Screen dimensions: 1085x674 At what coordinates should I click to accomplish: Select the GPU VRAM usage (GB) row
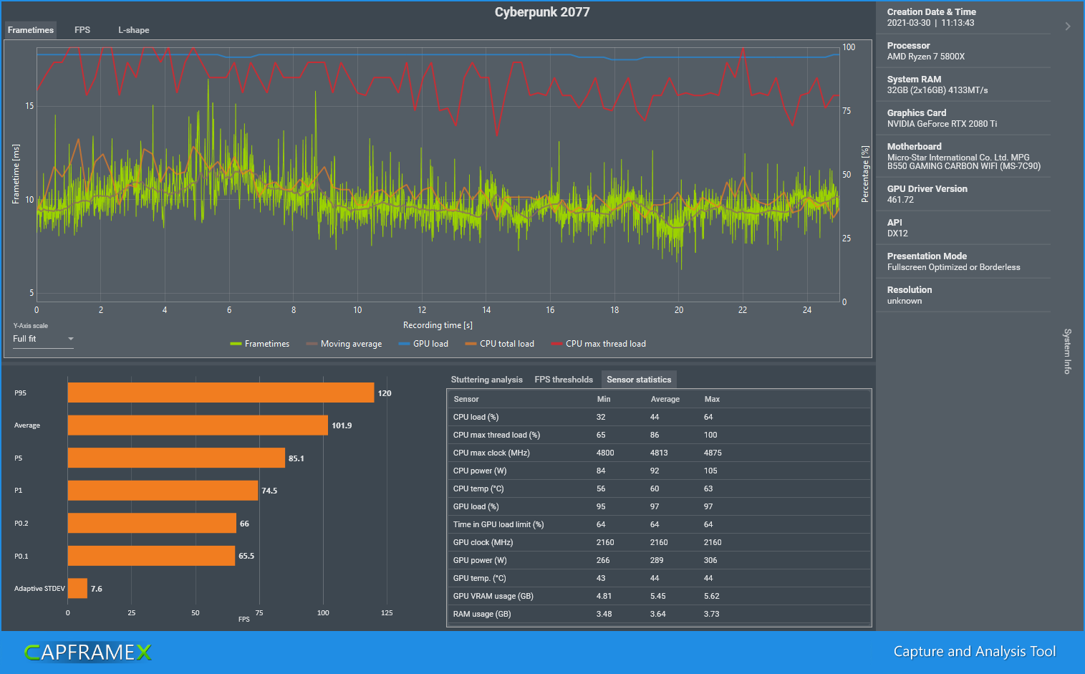tap(659, 596)
